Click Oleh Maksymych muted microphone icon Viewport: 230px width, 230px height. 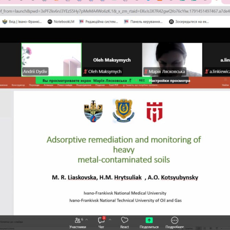85,72
